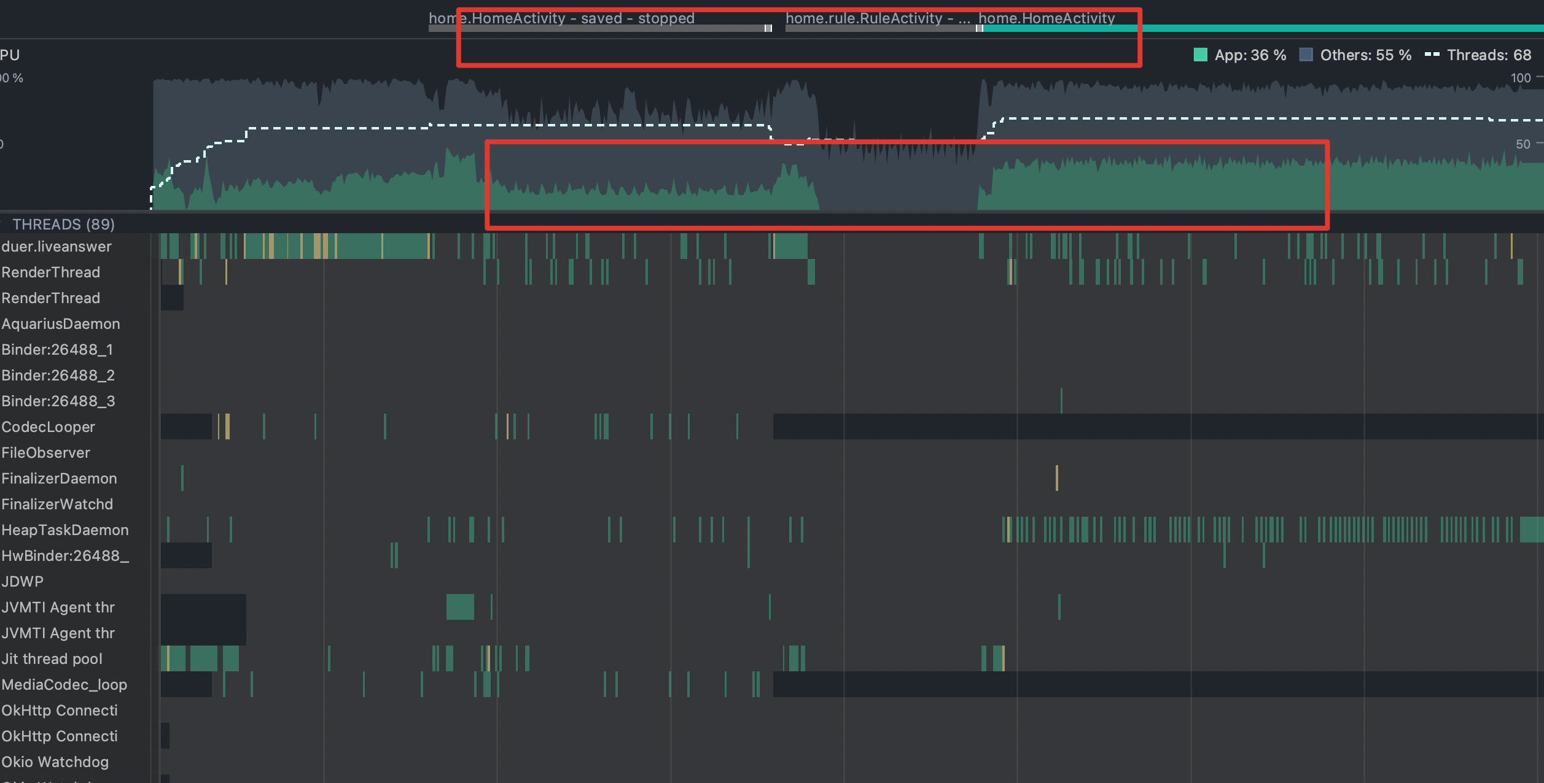1544x783 pixels.
Task: Select the MediaCodec_loop thread
Action: pos(64,684)
